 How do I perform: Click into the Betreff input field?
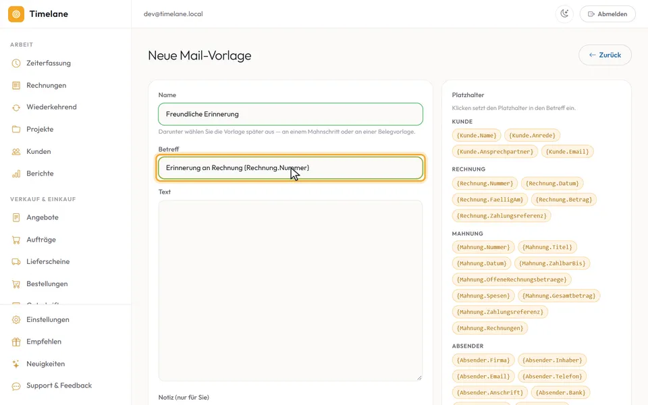click(x=290, y=168)
